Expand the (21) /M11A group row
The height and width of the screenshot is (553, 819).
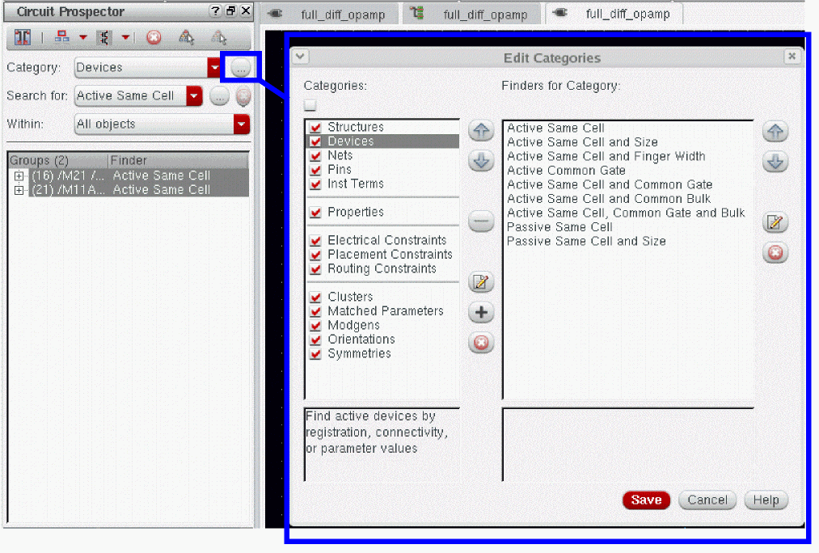(19, 190)
